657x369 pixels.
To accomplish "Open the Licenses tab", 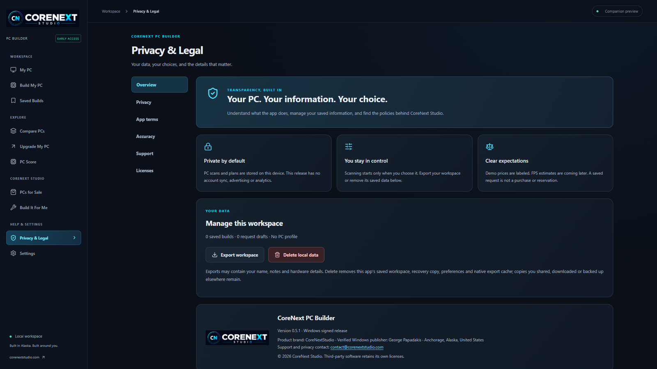I will (x=159, y=171).
